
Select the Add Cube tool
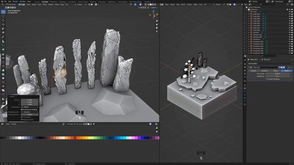click(3, 46)
